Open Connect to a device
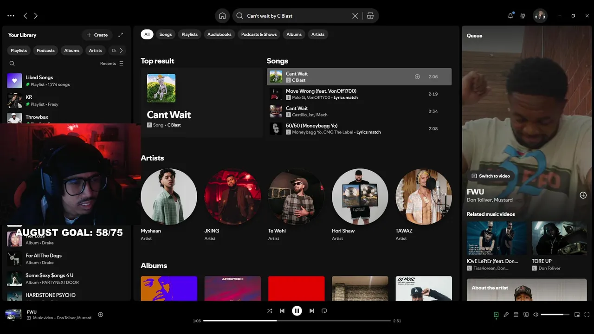The height and width of the screenshot is (334, 594). 526,315
